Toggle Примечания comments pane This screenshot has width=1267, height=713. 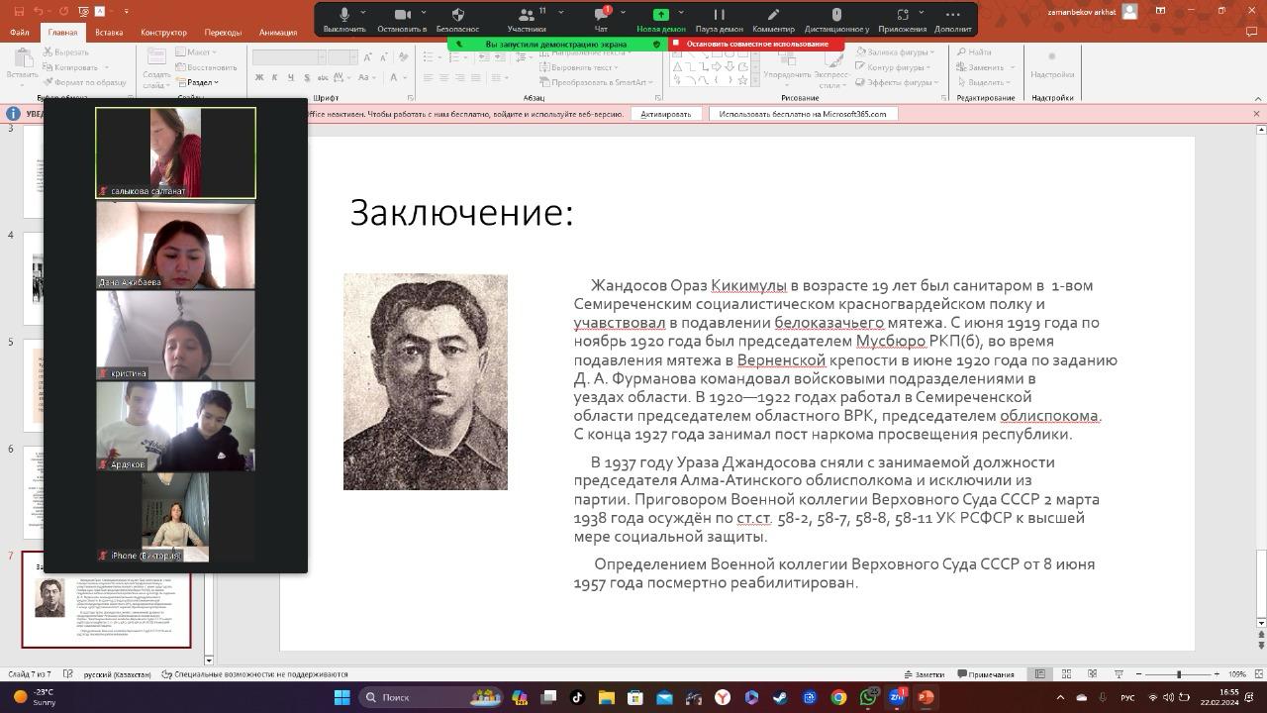[x=986, y=674]
